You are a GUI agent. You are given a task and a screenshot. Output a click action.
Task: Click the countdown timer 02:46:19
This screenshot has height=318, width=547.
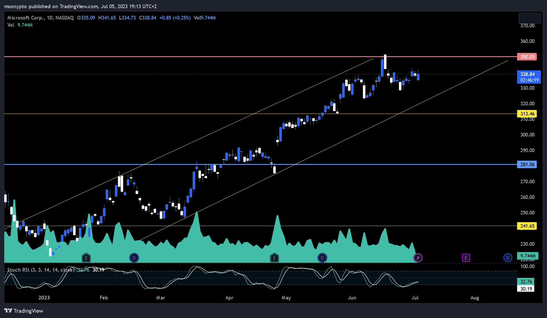pos(529,80)
